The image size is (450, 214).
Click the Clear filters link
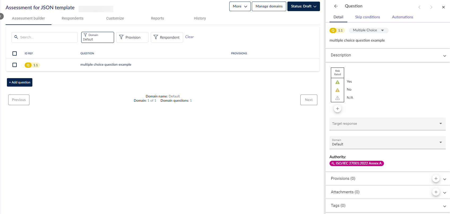click(189, 37)
